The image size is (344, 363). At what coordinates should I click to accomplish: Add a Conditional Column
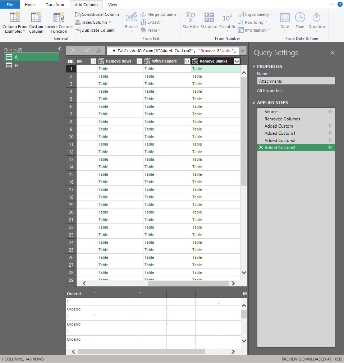97,14
